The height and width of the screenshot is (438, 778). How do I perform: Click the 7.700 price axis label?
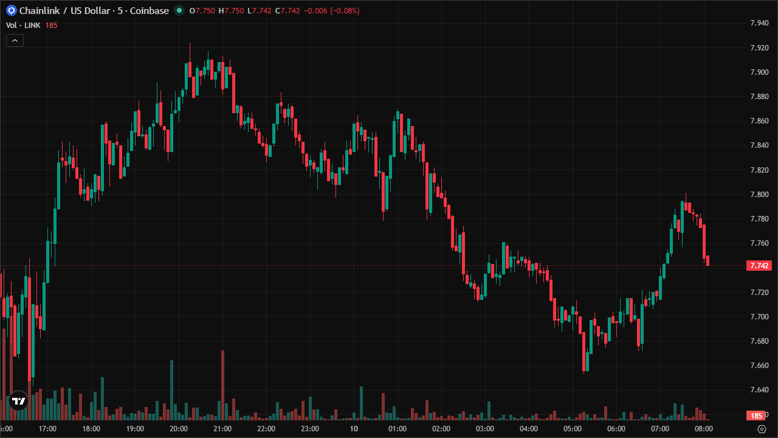pyautogui.click(x=760, y=316)
